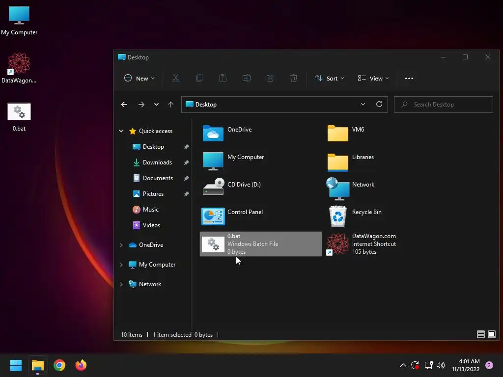Unpin Downloads using its pin icon

[x=186, y=162]
